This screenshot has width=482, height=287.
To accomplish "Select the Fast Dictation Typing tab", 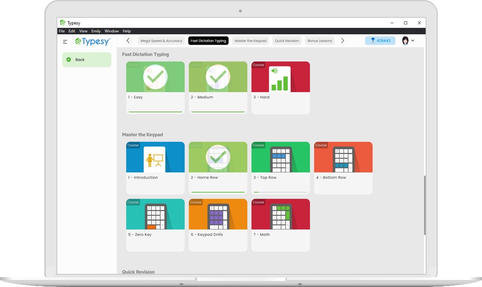I will 209,40.
